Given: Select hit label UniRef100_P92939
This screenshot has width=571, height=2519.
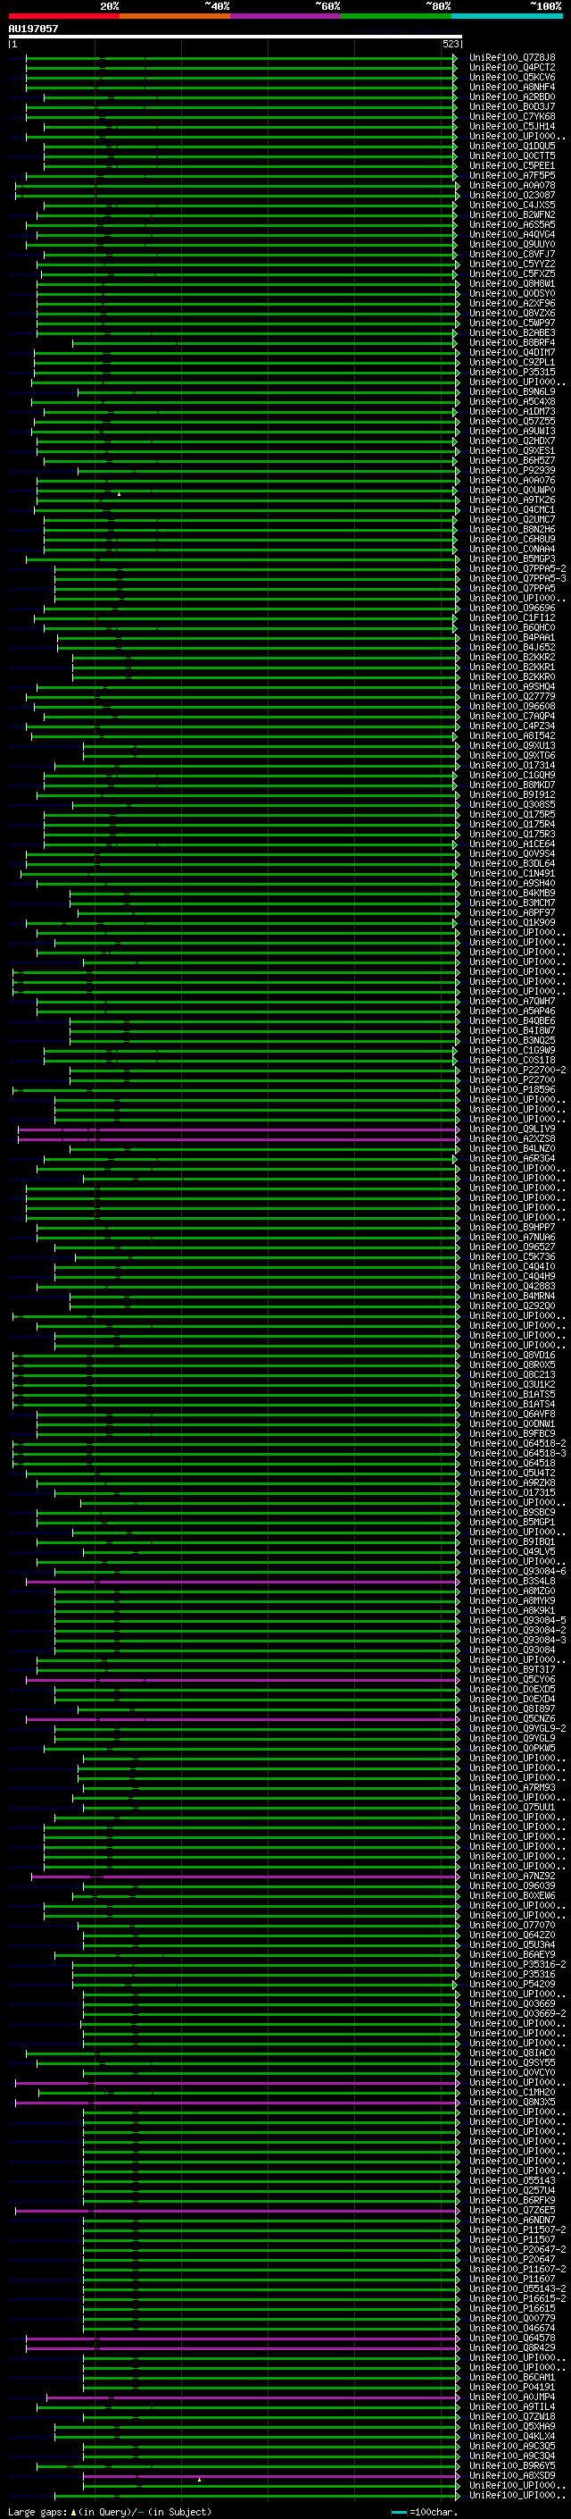Looking at the screenshot, I should pos(512,470).
